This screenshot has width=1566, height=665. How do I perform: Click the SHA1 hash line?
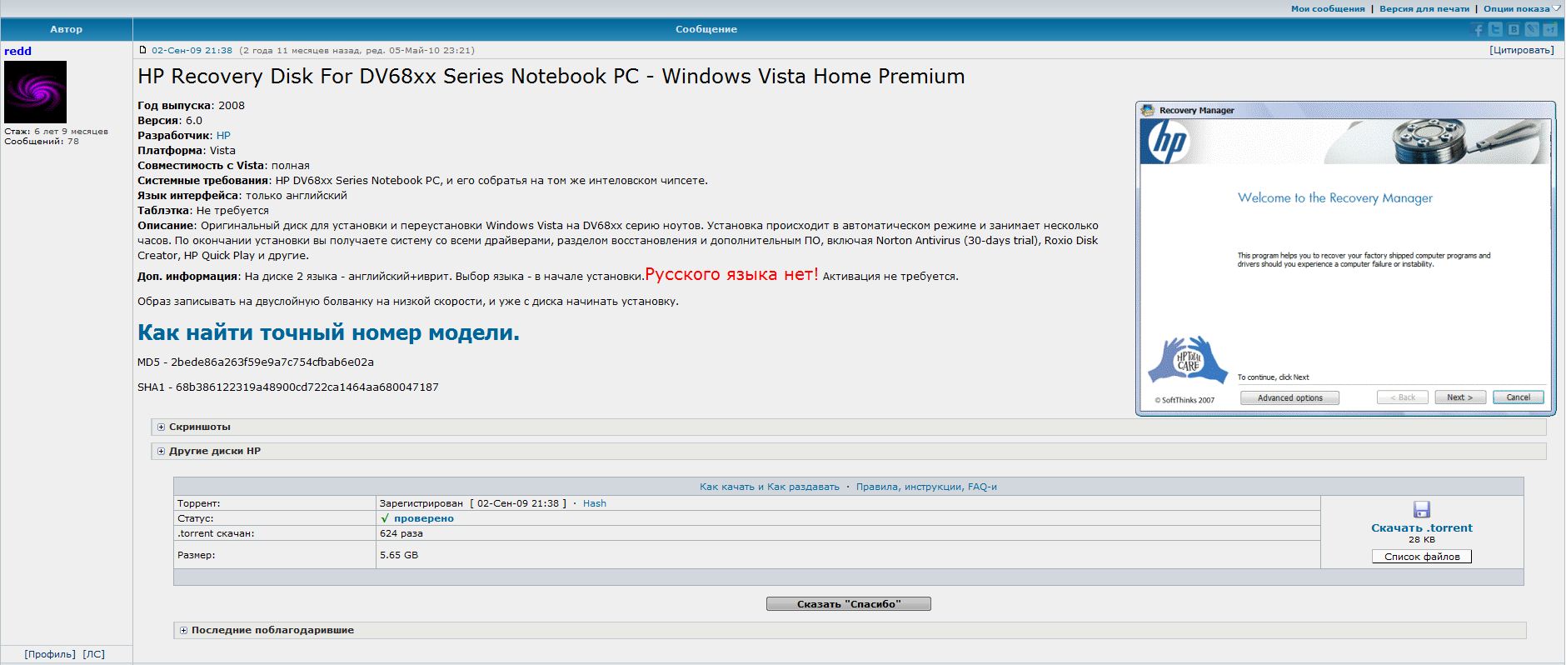288,387
